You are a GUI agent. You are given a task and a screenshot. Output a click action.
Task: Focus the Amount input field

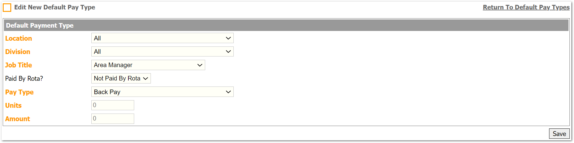click(113, 119)
